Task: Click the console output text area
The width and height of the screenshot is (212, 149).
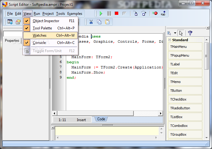Action: click(x=107, y=131)
